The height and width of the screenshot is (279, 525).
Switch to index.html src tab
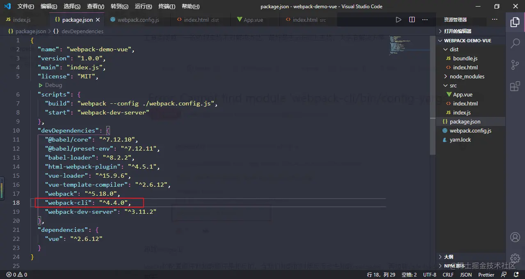click(x=309, y=20)
